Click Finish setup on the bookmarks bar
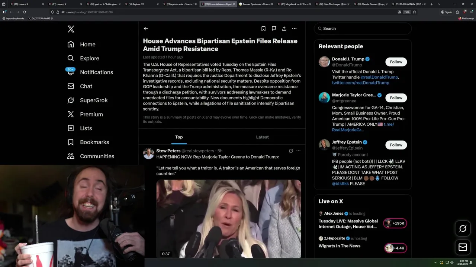476x267 pixels. click(x=466, y=18)
